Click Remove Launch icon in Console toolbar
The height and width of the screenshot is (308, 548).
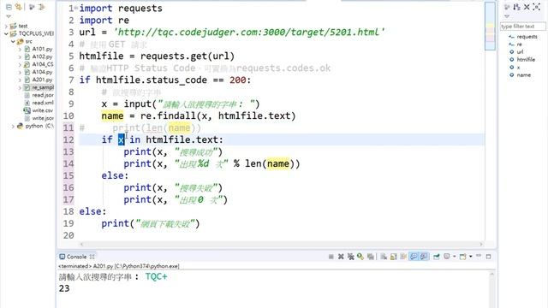(341, 257)
